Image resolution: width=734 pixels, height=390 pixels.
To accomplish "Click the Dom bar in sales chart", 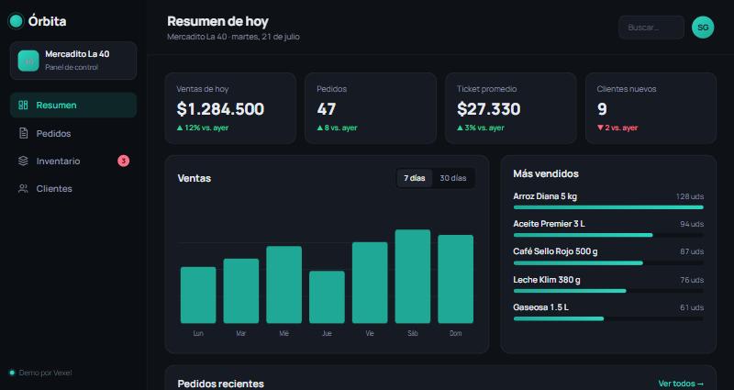I will 455,279.
